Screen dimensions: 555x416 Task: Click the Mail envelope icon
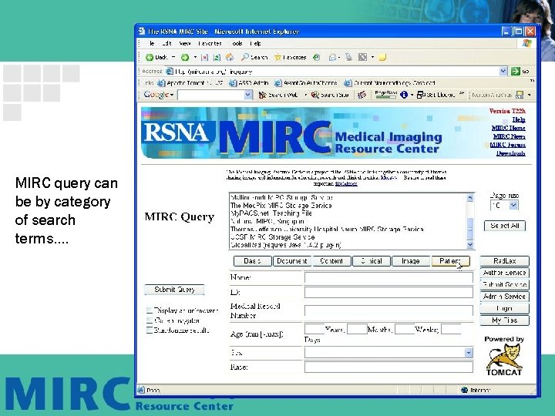tap(332, 57)
